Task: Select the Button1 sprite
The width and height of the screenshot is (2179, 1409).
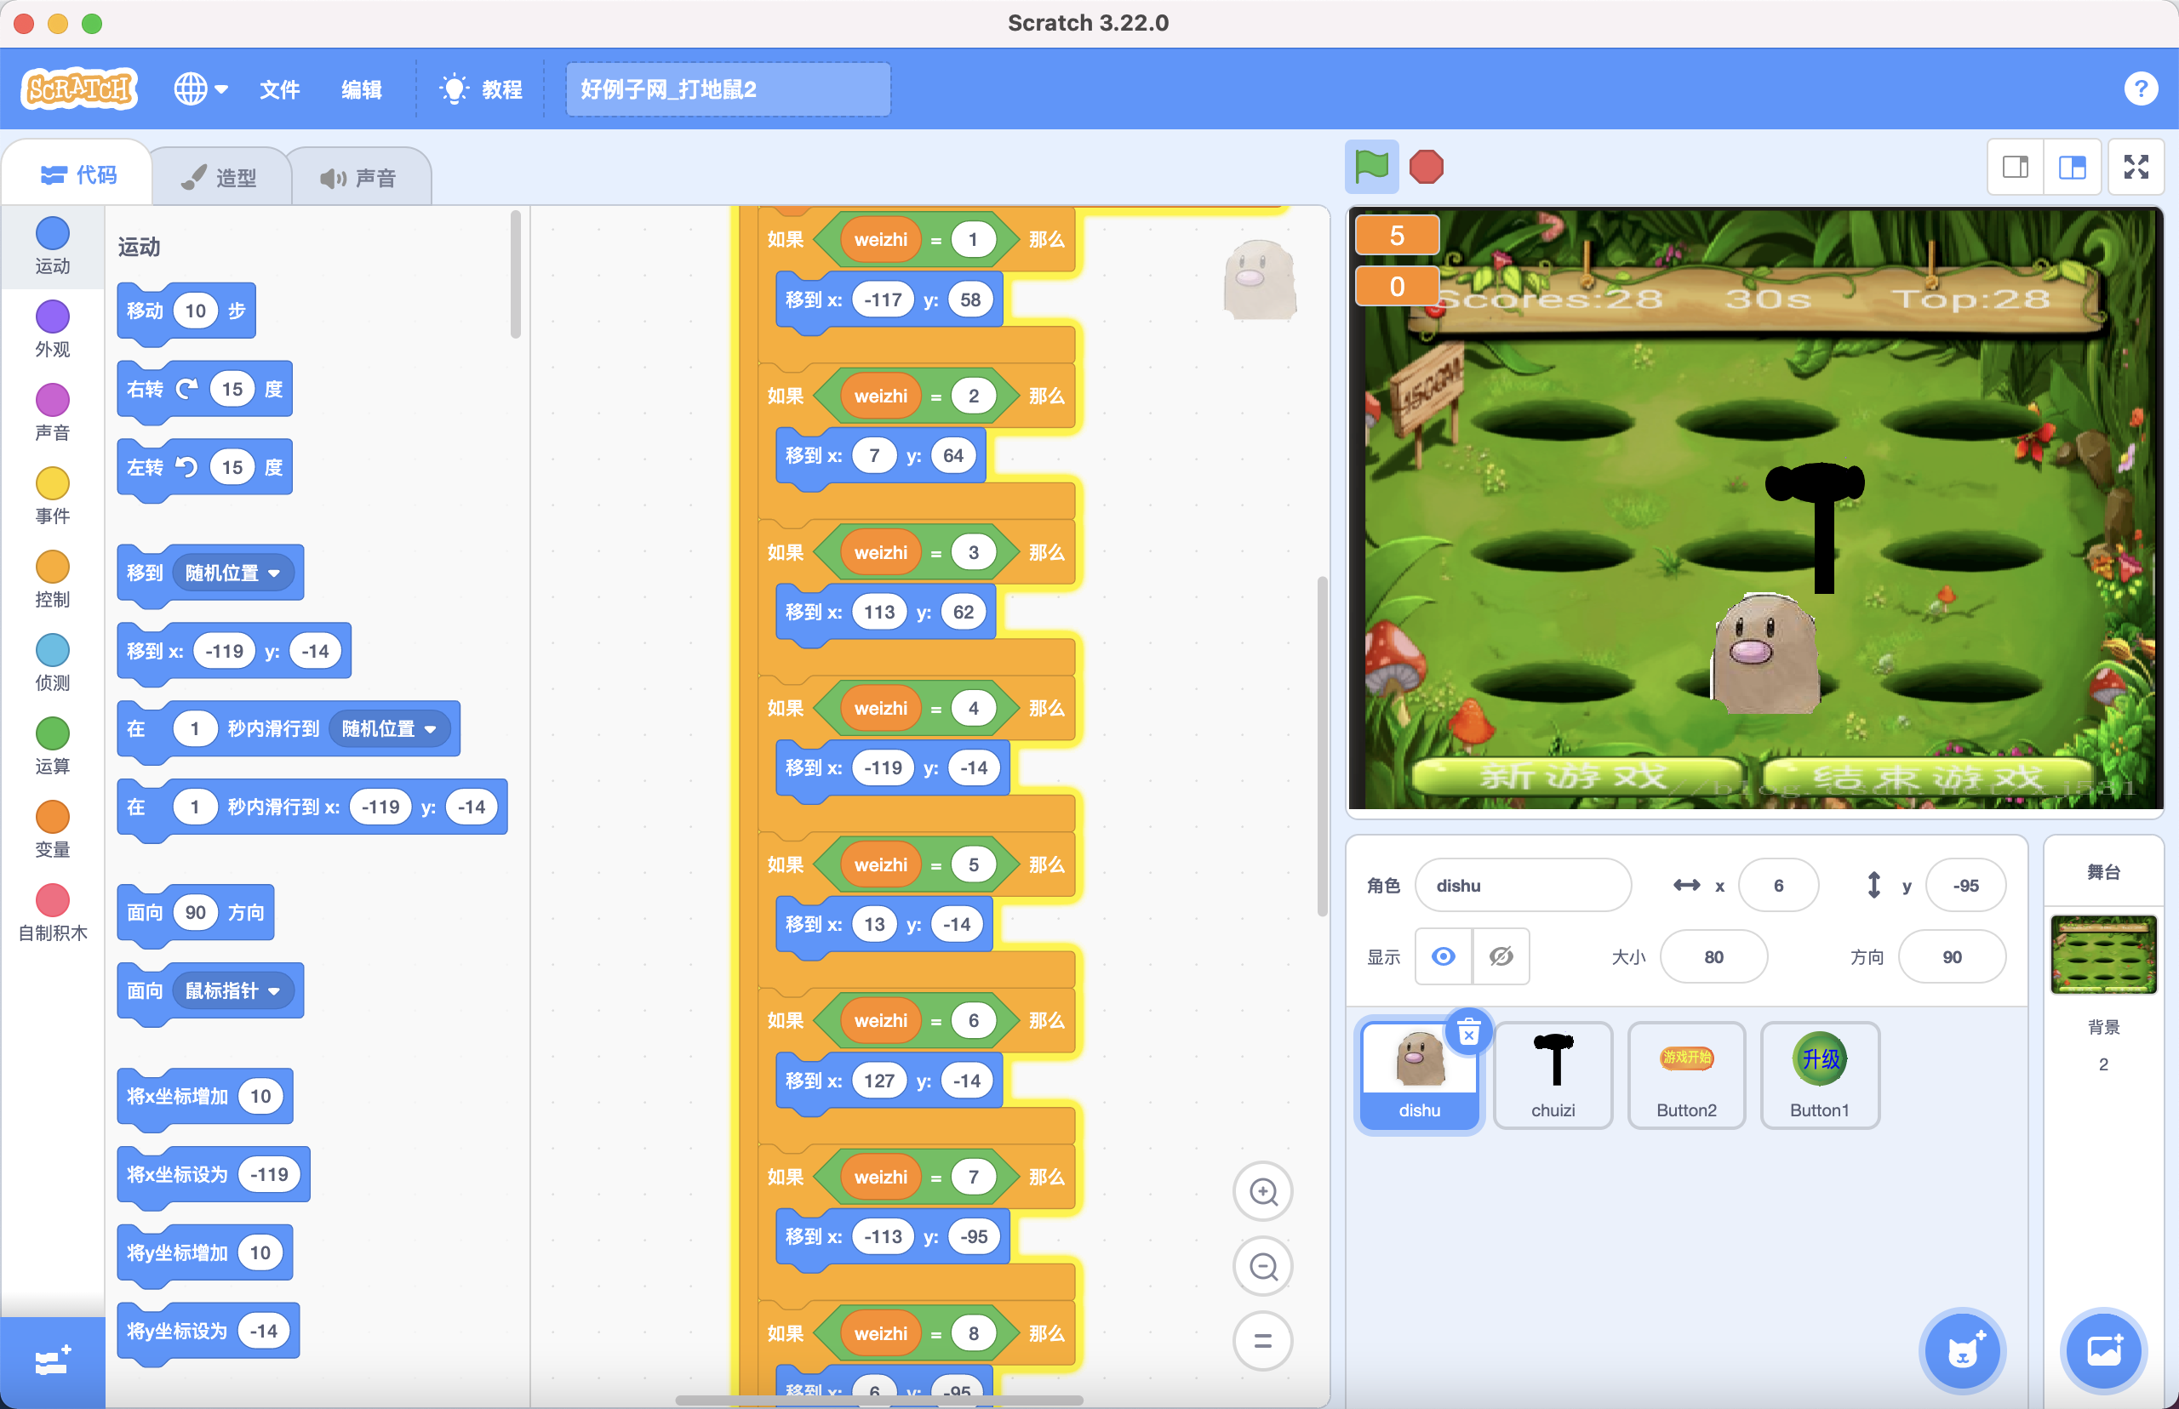Action: point(1819,1076)
